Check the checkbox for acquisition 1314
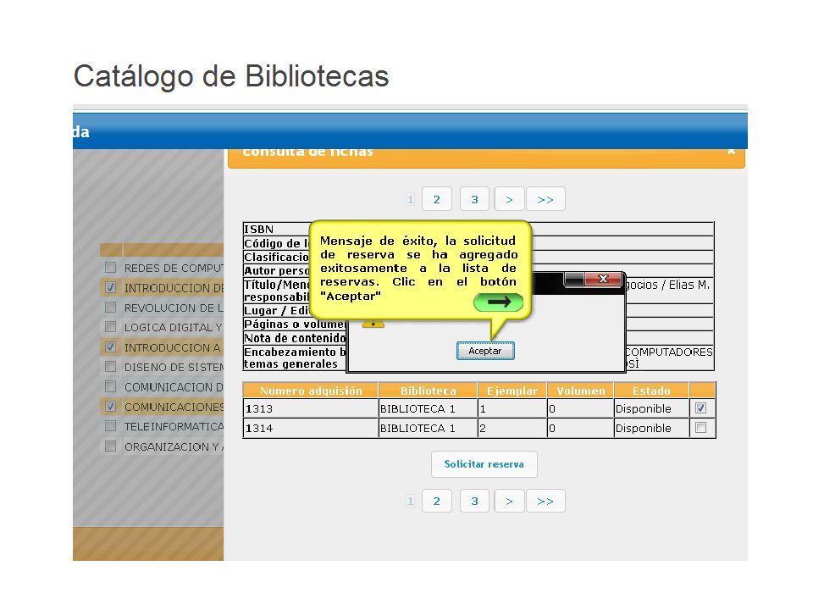 pos(700,428)
